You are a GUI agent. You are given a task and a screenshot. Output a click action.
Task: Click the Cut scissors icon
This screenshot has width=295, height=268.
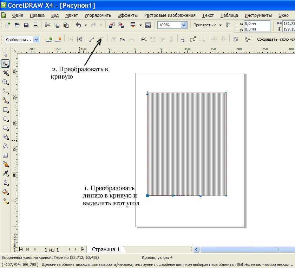point(47,25)
